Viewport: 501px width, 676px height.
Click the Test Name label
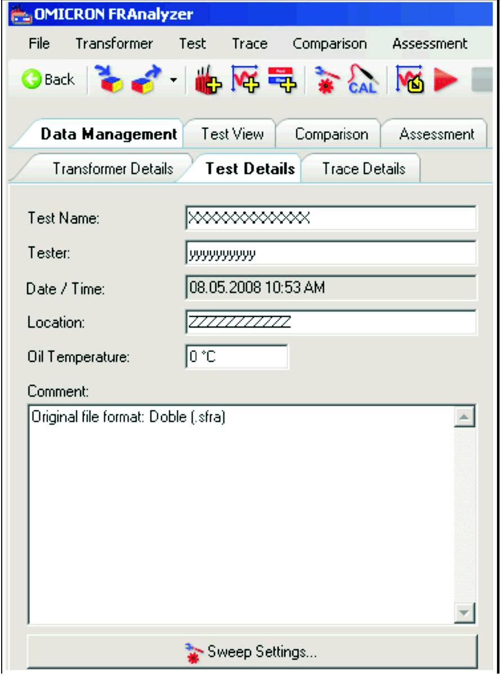click(64, 218)
